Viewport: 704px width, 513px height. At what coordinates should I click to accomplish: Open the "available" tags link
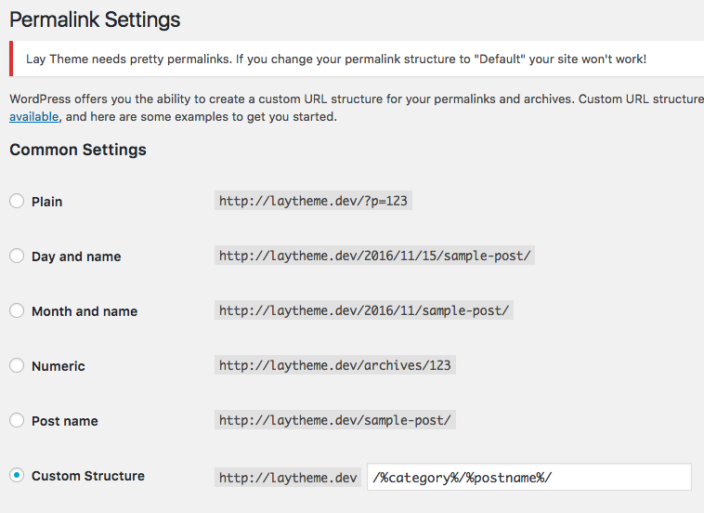tap(34, 117)
